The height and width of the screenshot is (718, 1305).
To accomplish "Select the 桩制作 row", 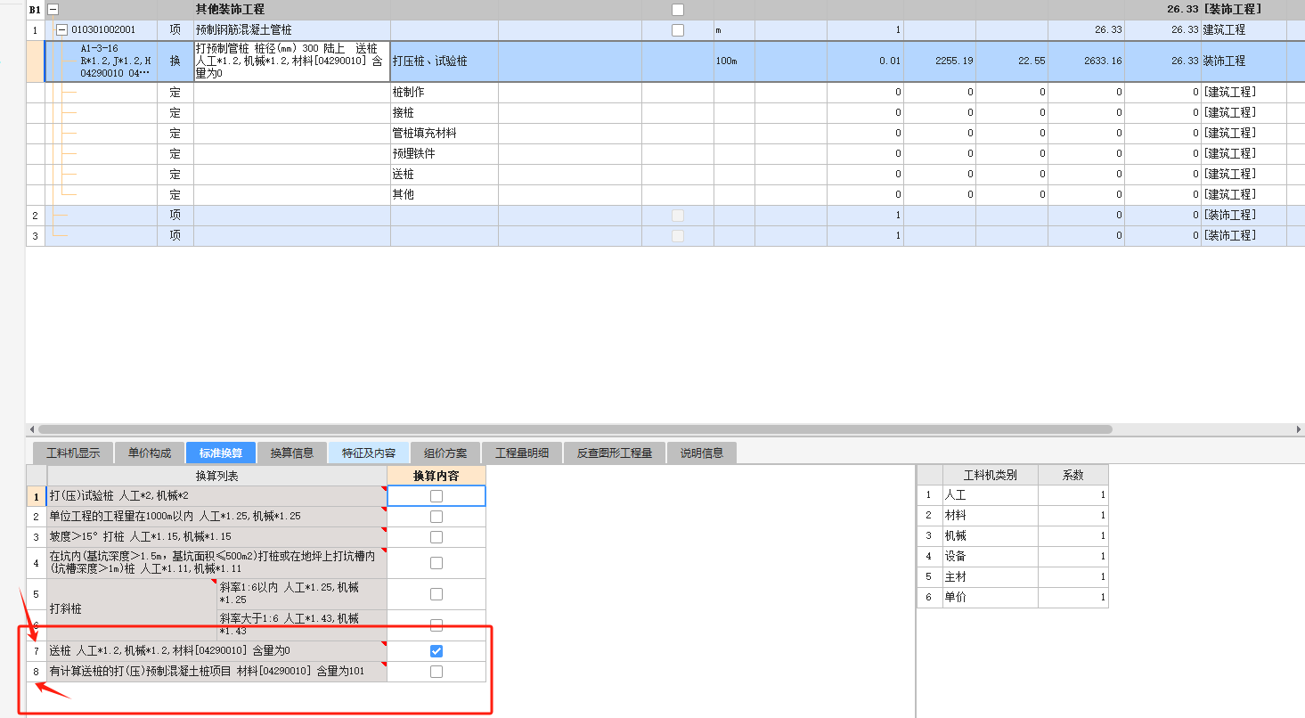I will (445, 93).
